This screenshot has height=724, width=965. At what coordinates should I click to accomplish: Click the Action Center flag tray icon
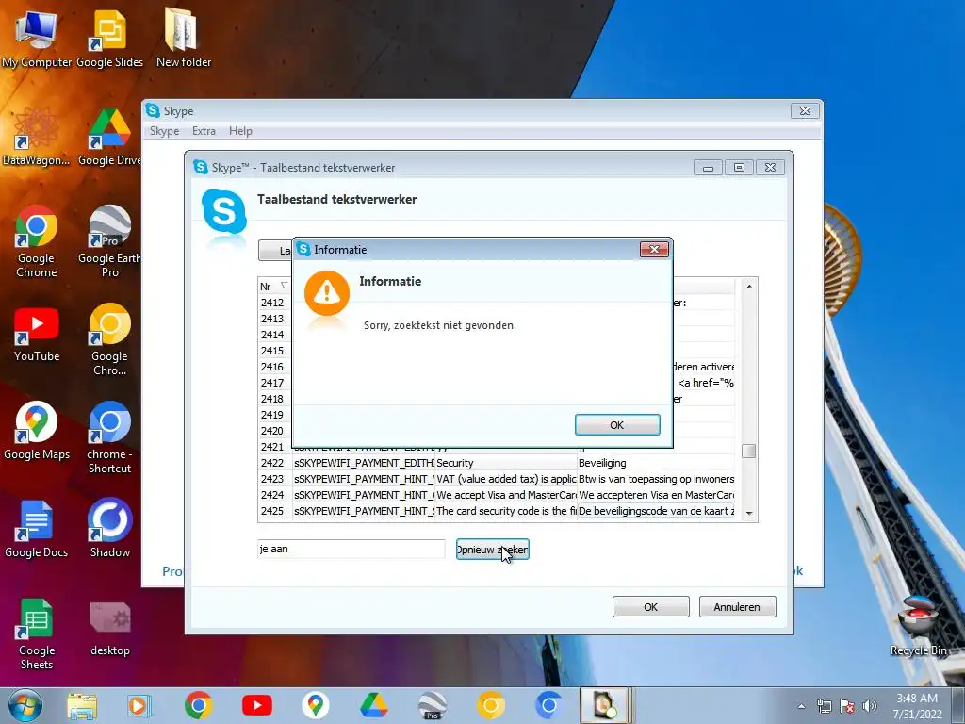click(847, 706)
